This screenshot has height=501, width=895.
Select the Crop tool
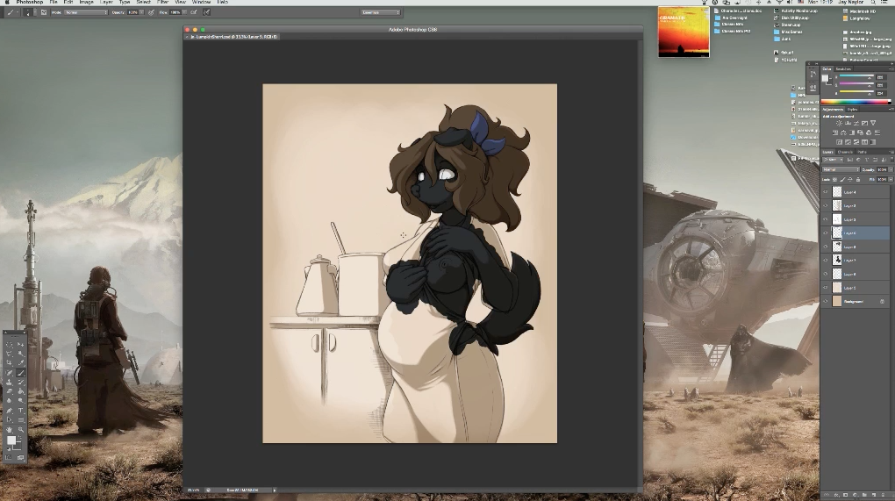pyautogui.click(x=10, y=363)
